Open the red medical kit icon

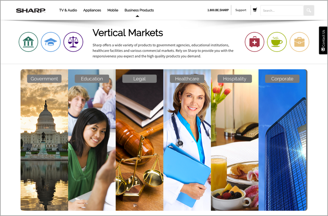[254, 42]
